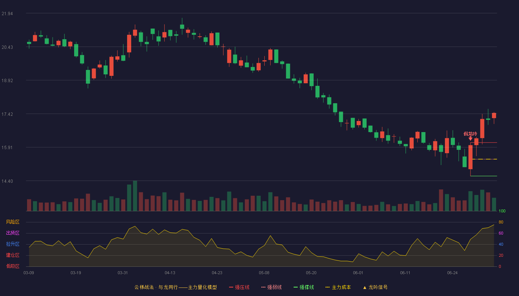Click the 拉升区 zone label
Image resolution: width=519 pixels, height=296 pixels.
(x=13, y=244)
